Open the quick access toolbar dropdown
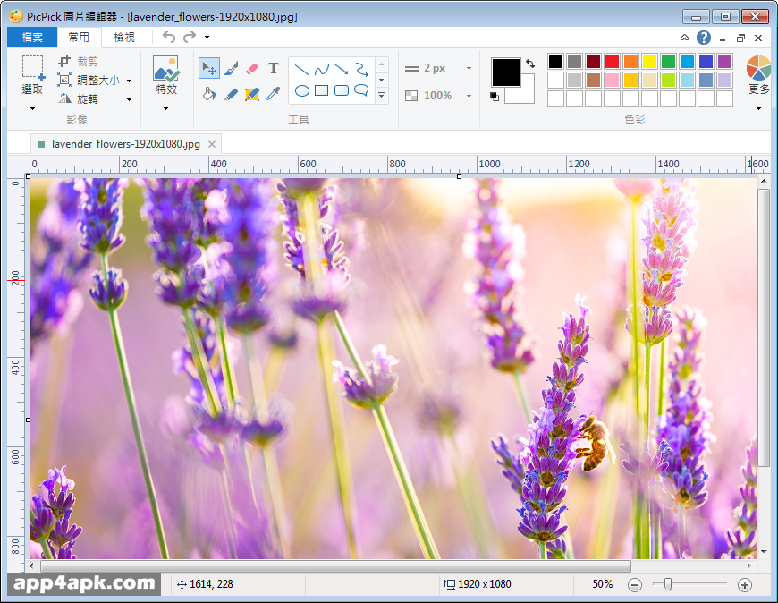The width and height of the screenshot is (778, 603). coord(207,37)
